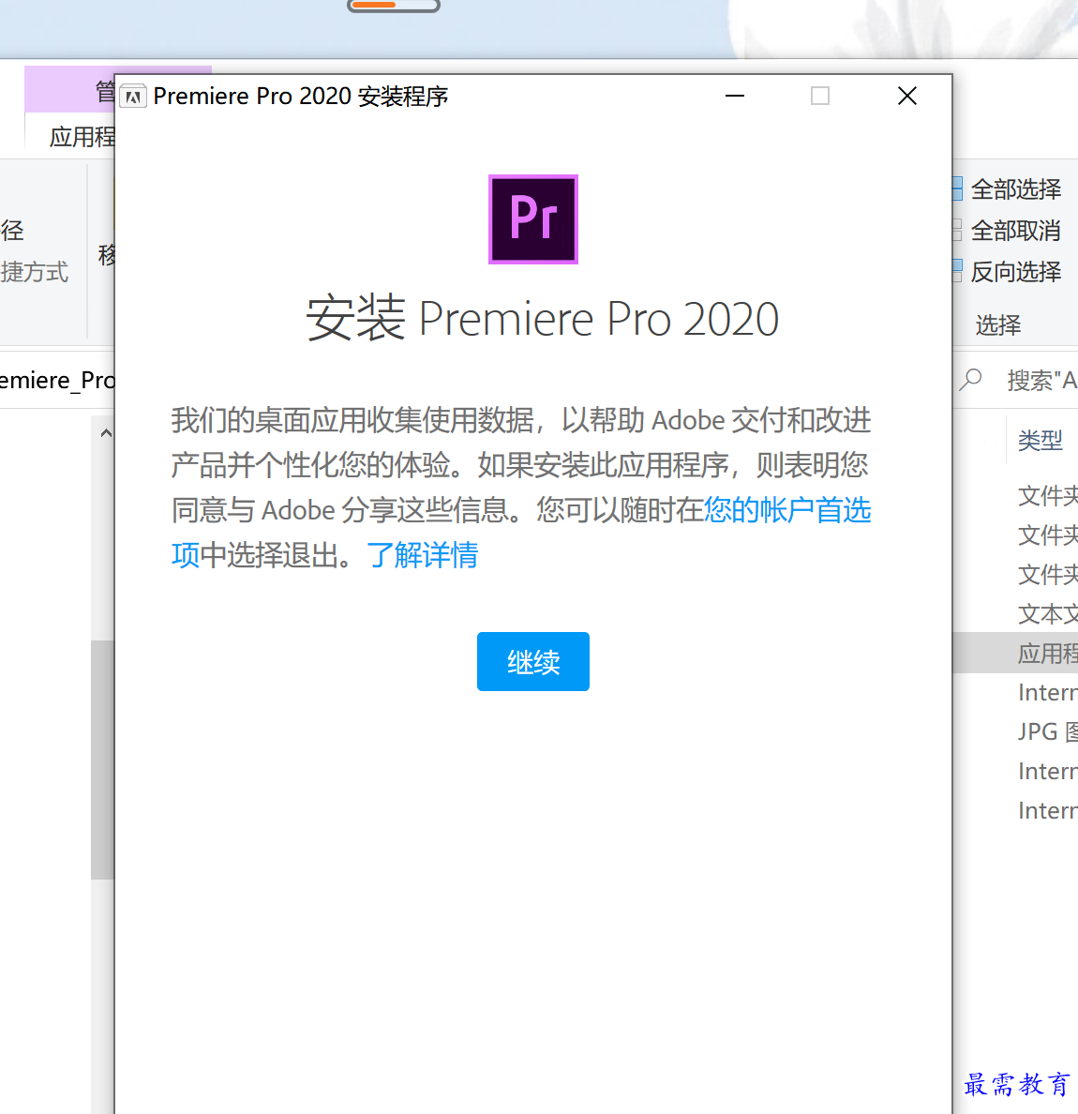Image resolution: width=1078 pixels, height=1114 pixels.
Task: Click the 反向选择 icon in the Explorer ribbon
Action: pyautogui.click(x=956, y=271)
